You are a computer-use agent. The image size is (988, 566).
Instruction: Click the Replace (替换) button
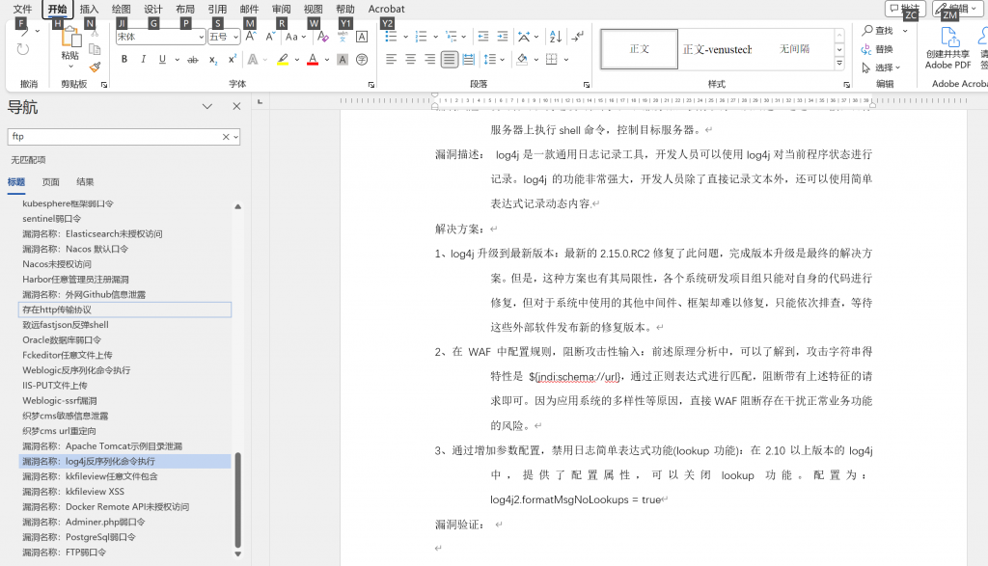[877, 49]
